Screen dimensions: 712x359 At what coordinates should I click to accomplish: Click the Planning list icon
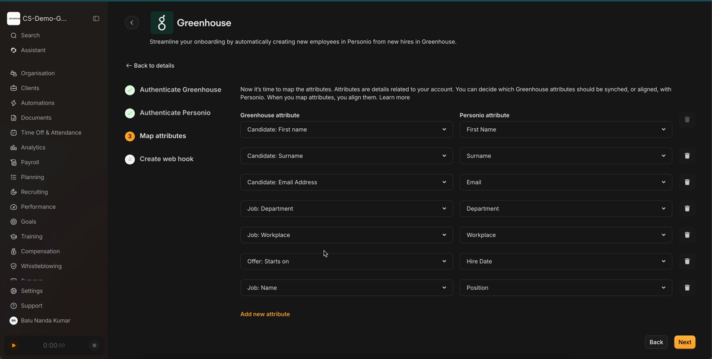tap(14, 177)
